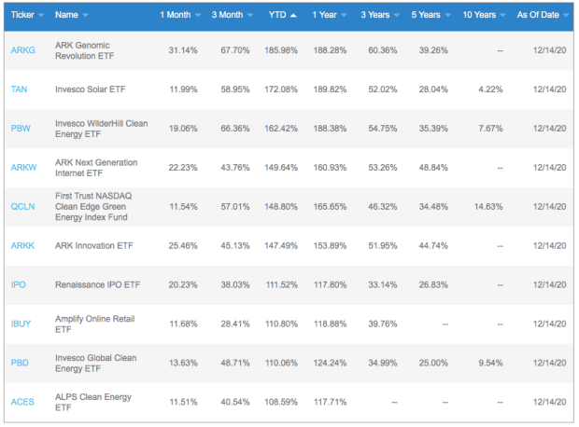Open the ARKK ticker link
Viewport: 579px width, 427px height.
22,245
